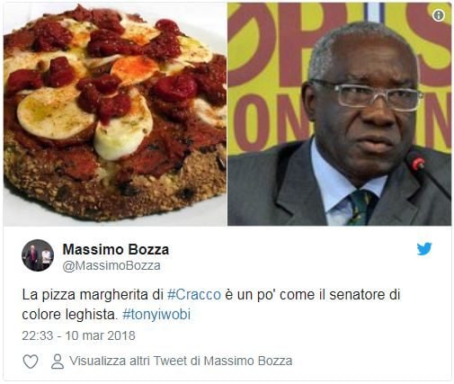Image resolution: width=454 pixels, height=384 pixels.
Task: Open the photo of the man with glasses
Action: click(x=340, y=114)
